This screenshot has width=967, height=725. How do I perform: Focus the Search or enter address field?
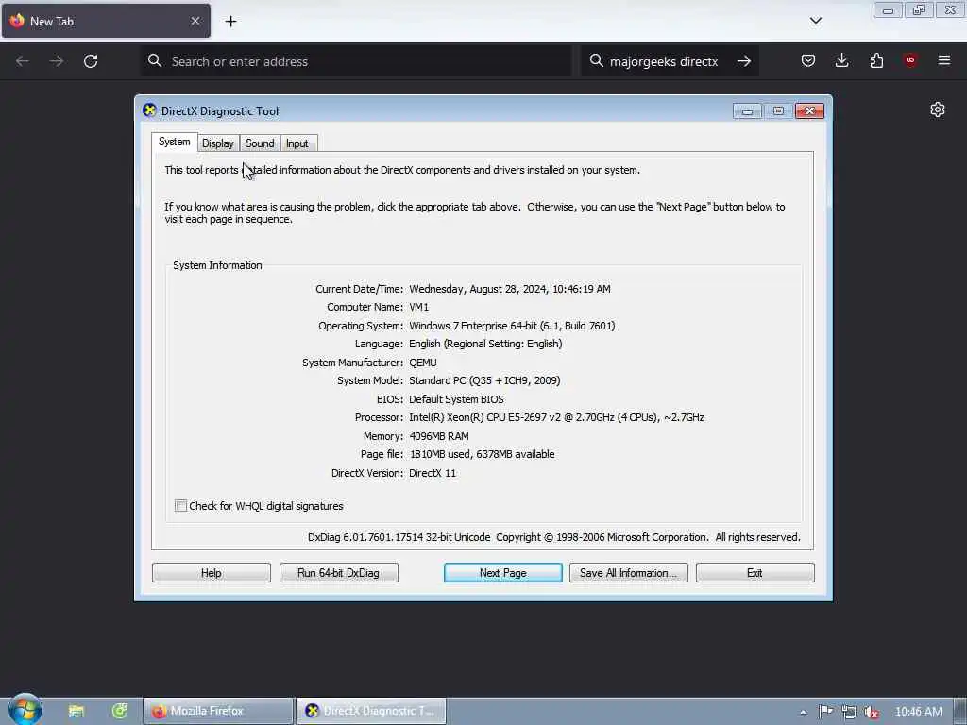click(x=356, y=61)
